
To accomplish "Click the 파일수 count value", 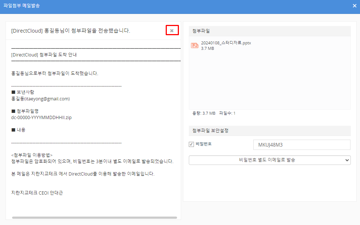I will tap(234, 113).
